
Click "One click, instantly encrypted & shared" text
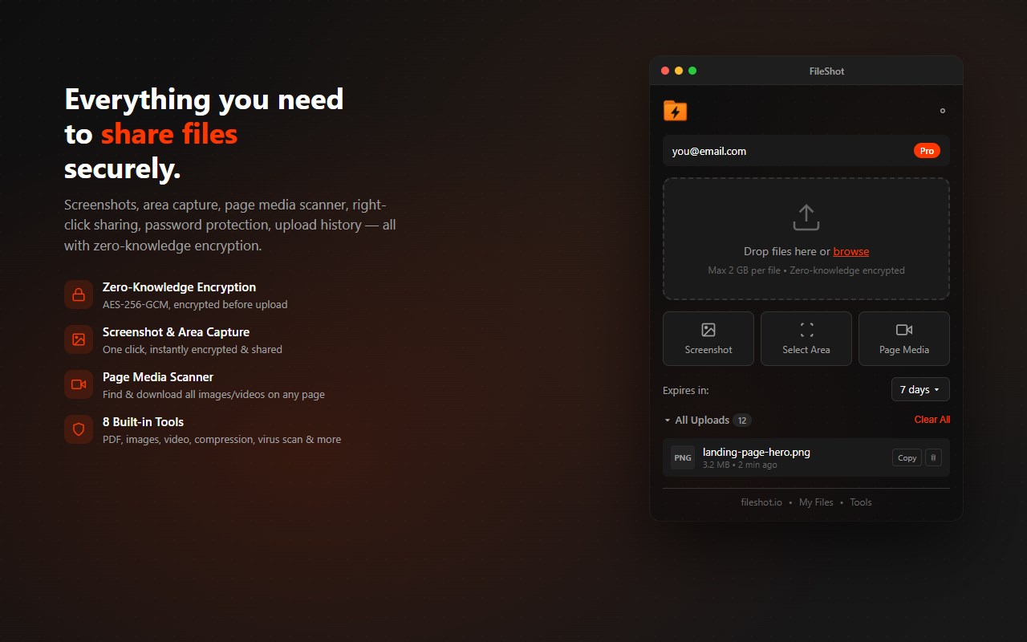pyautogui.click(x=193, y=350)
